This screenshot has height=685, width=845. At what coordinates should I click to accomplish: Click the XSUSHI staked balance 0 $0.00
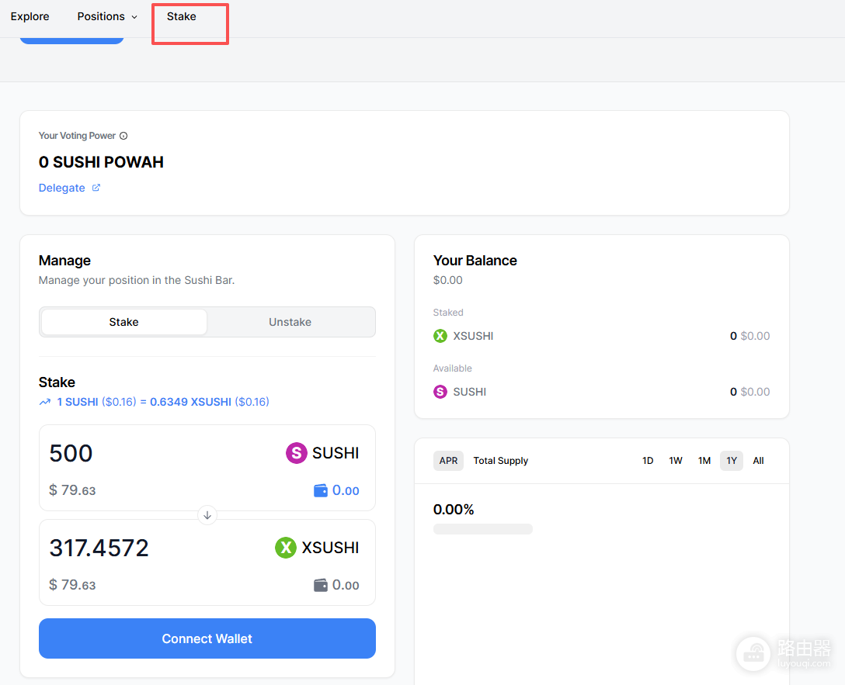point(749,336)
